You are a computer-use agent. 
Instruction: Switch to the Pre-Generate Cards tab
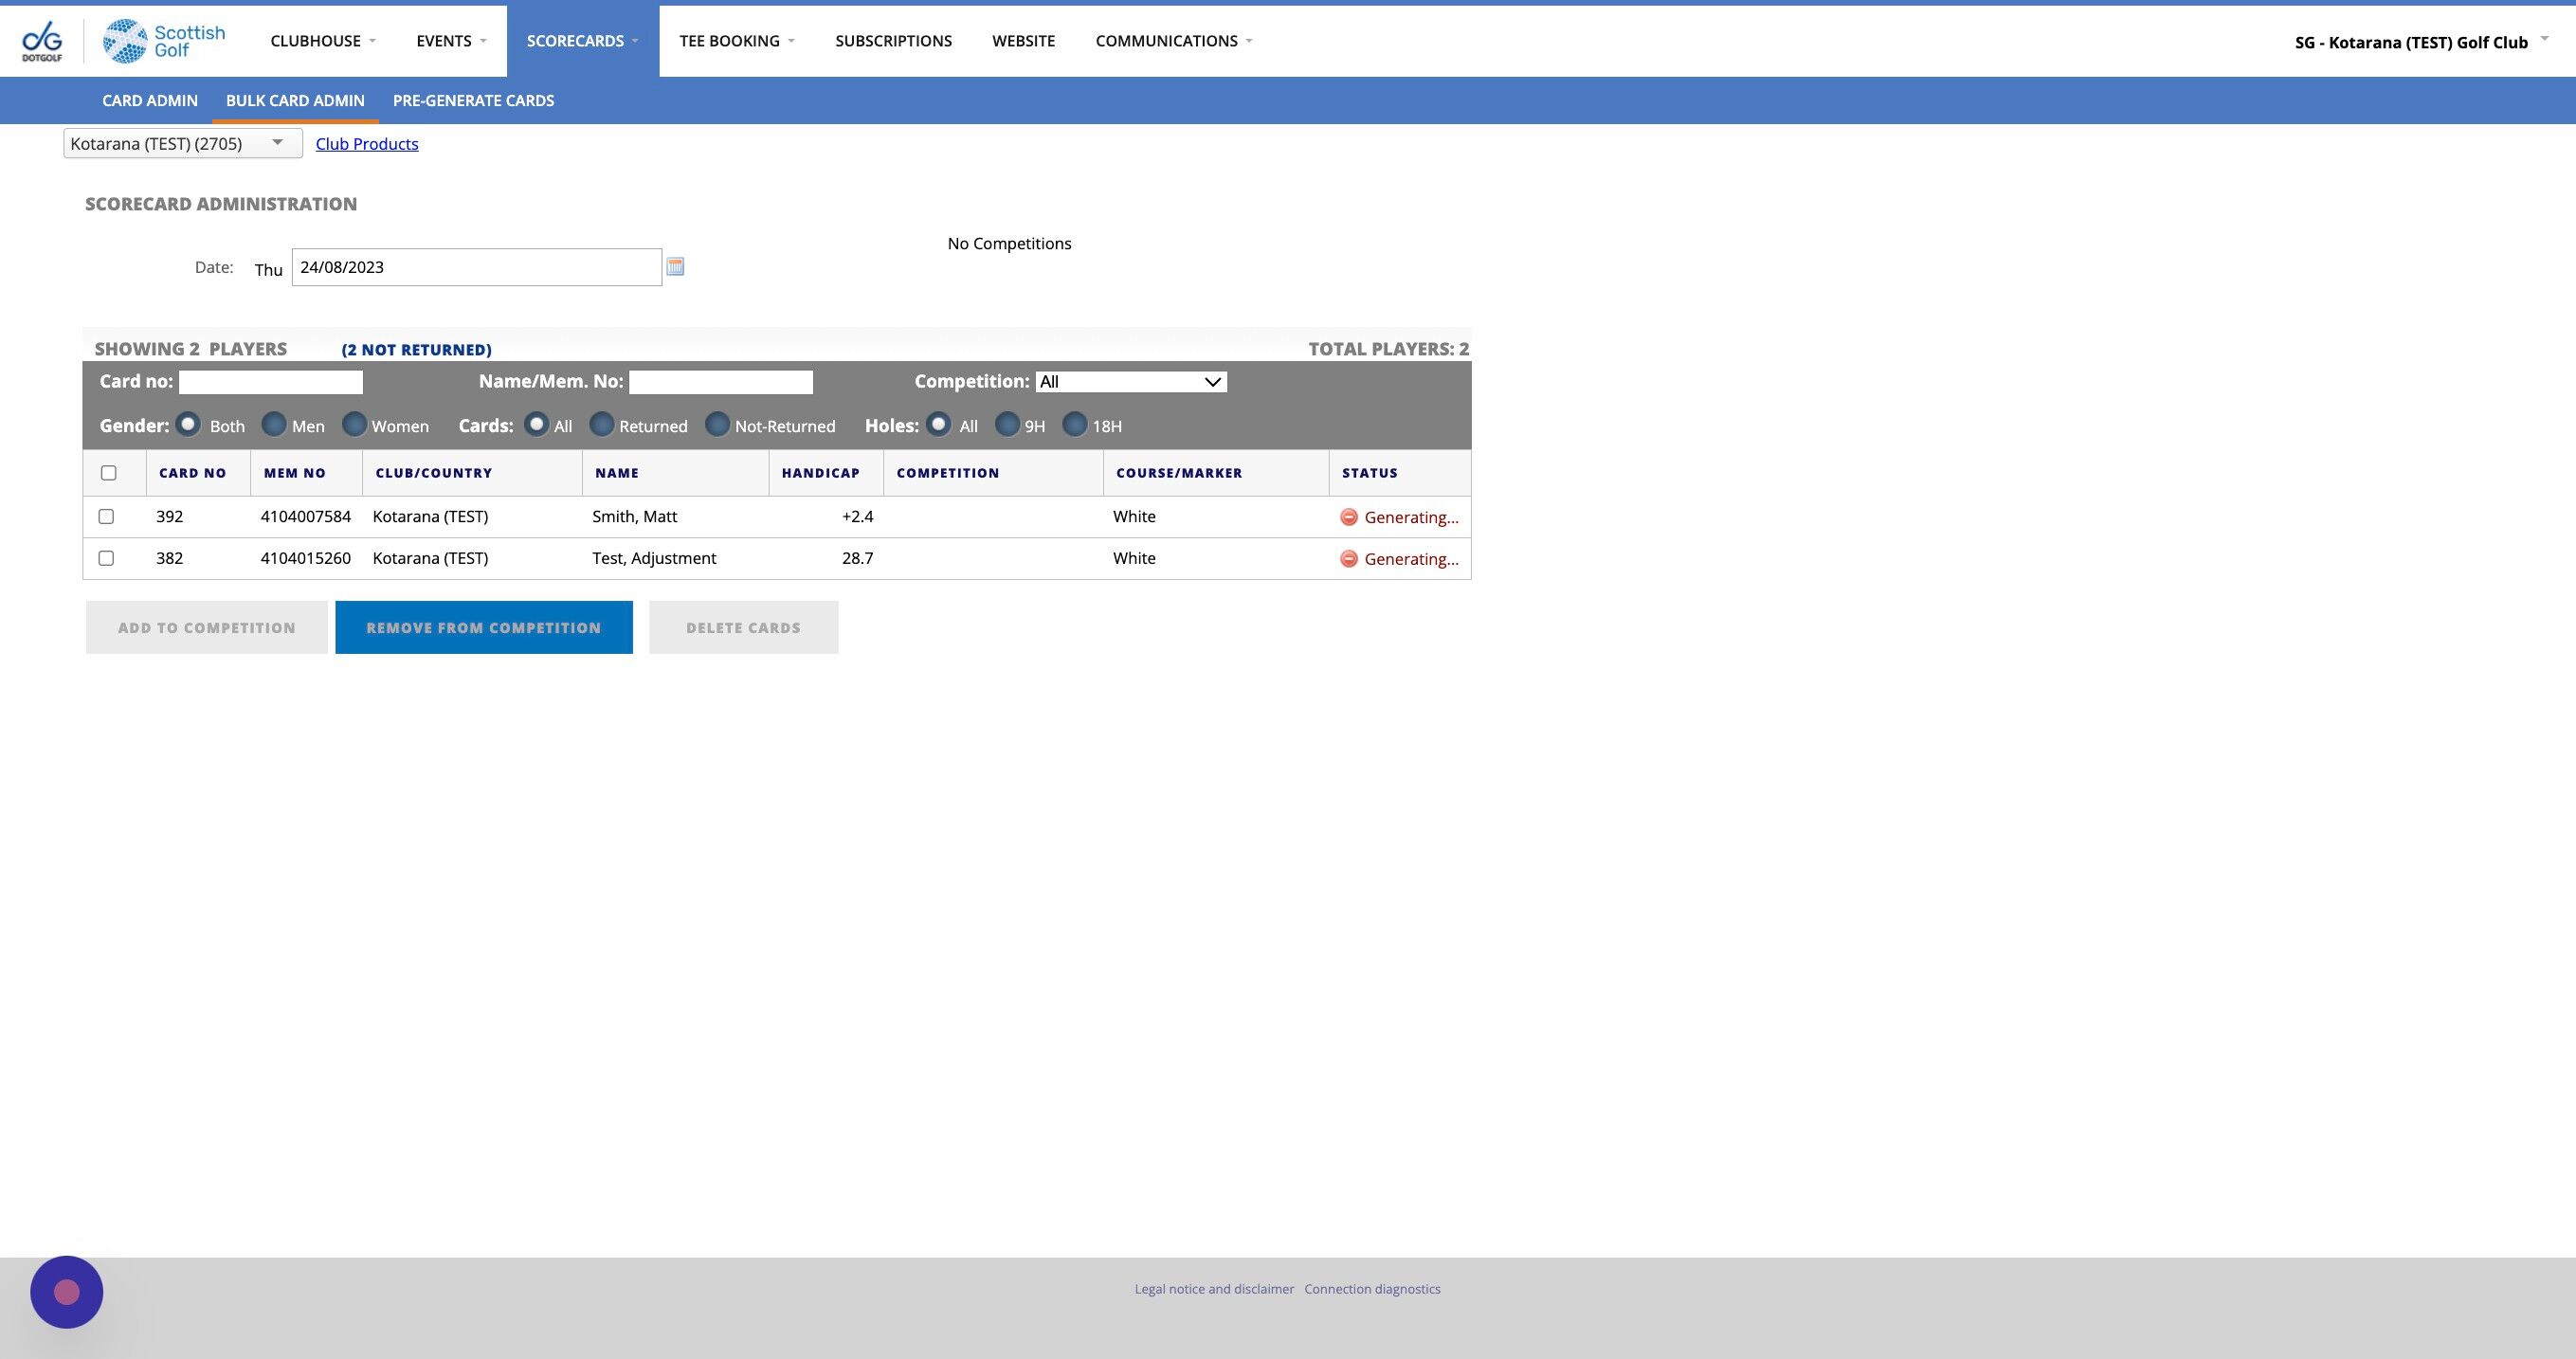473,100
